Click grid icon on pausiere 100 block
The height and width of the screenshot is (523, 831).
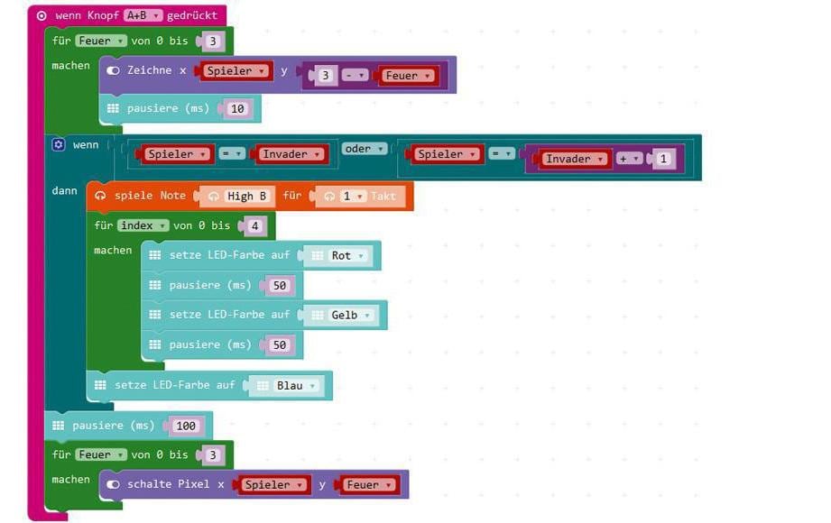[x=59, y=426]
